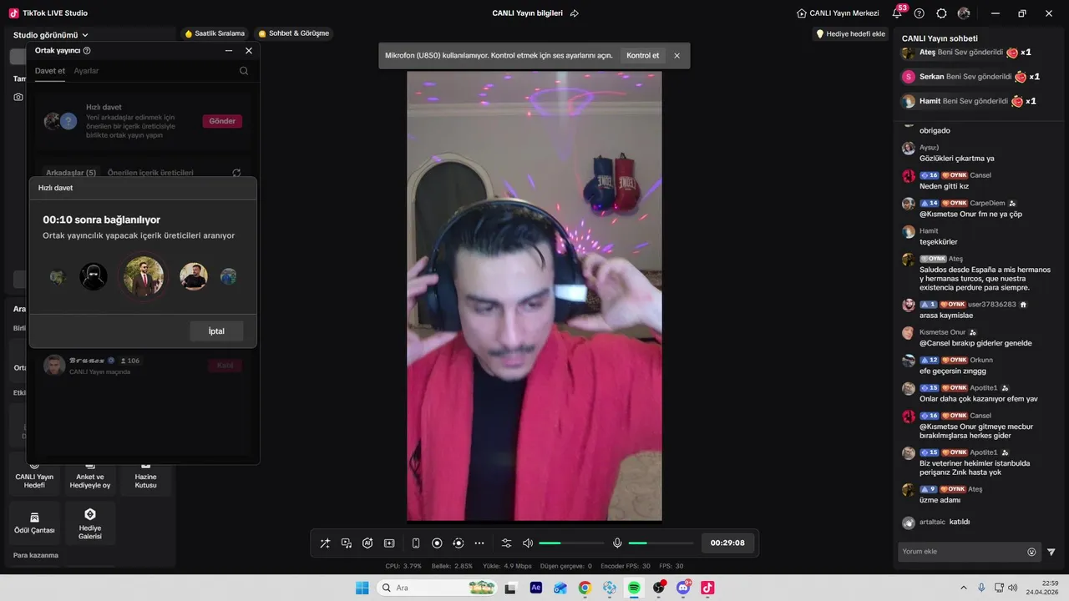
Task: Open Discord from the taskbar
Action: pos(683,588)
